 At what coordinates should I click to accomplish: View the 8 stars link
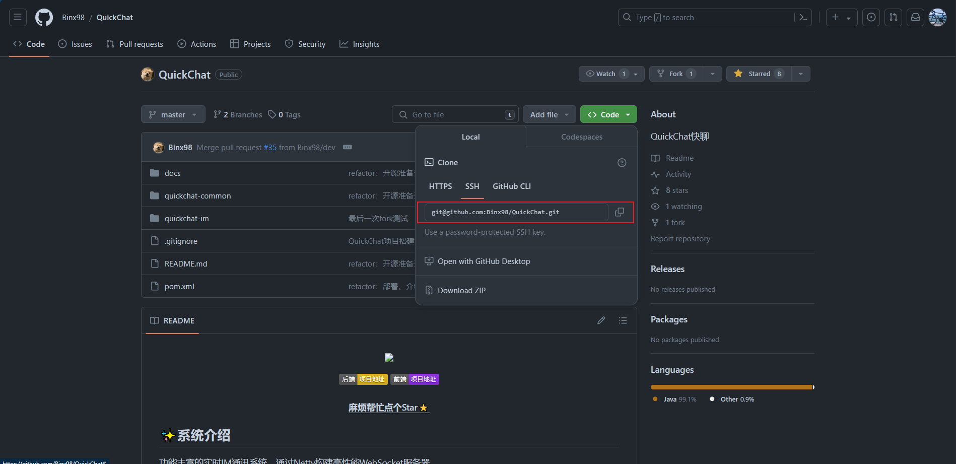[x=669, y=190]
